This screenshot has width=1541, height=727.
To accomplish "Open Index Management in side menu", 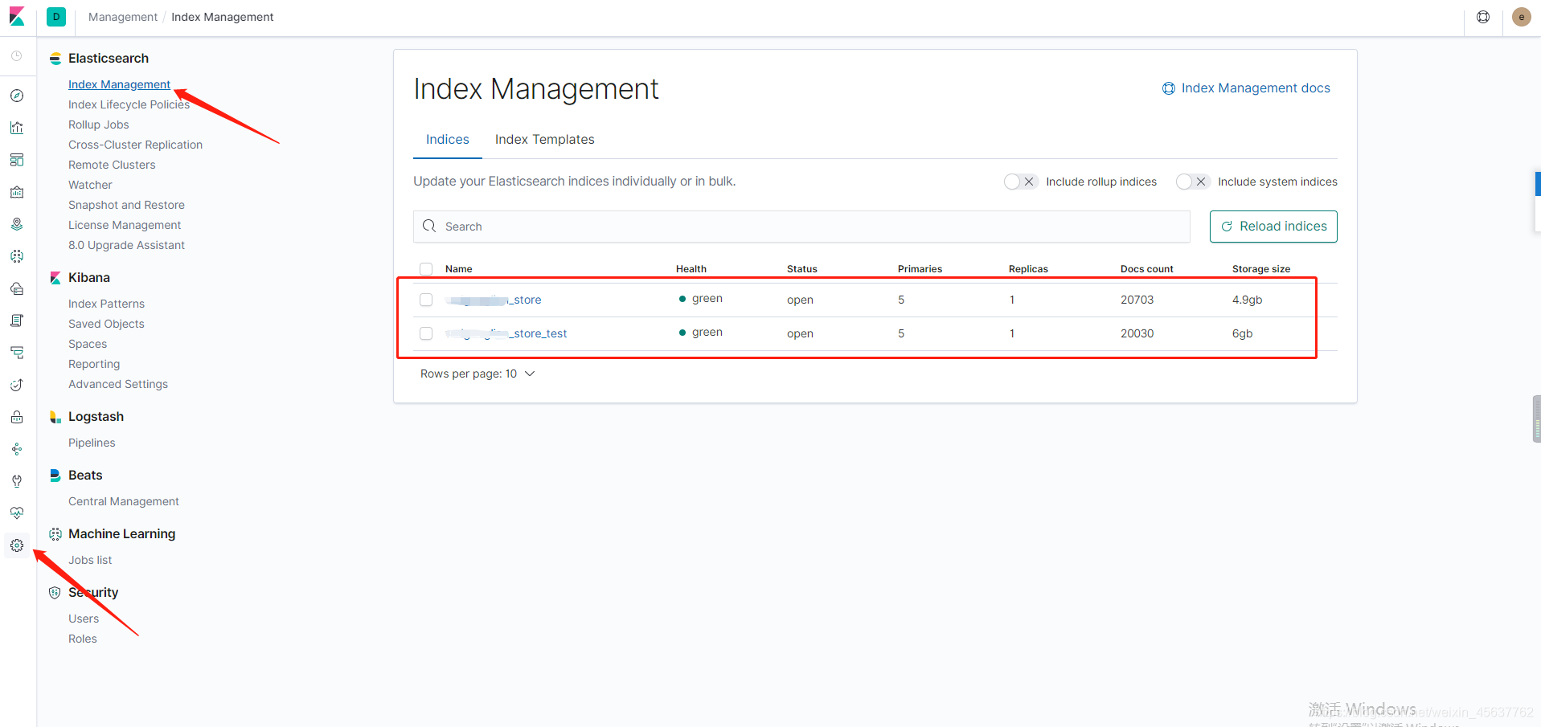I will pos(119,84).
